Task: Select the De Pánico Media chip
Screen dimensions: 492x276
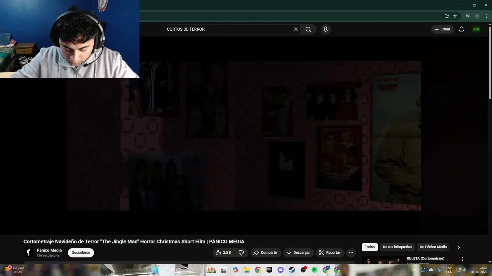Action: tap(433, 247)
